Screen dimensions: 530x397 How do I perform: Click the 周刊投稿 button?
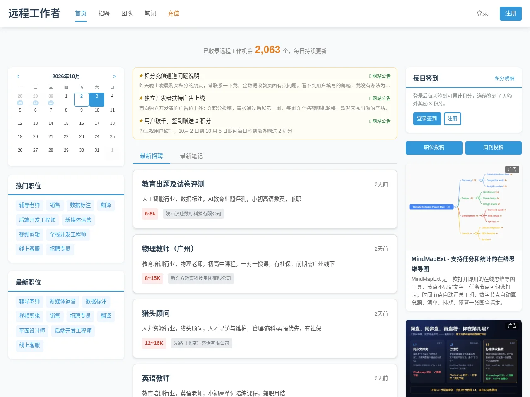(x=494, y=148)
